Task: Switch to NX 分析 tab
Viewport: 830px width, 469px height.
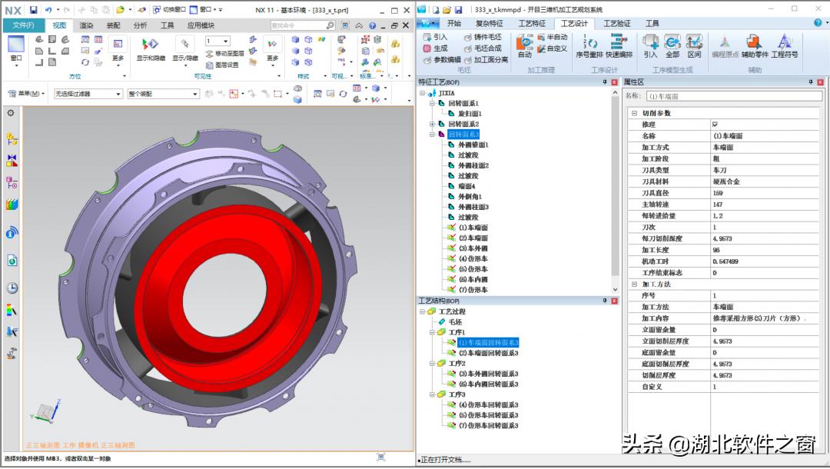Action: point(141,25)
